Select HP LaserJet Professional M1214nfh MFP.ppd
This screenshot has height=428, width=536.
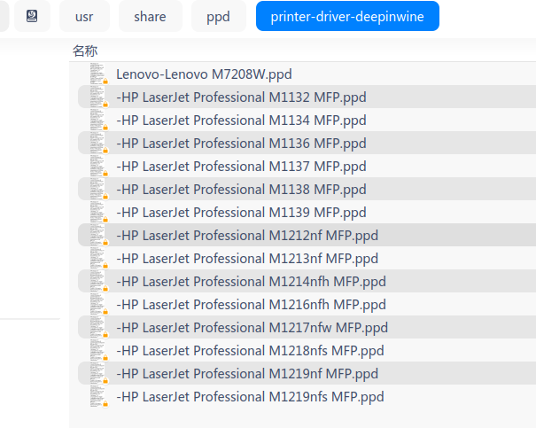point(252,282)
